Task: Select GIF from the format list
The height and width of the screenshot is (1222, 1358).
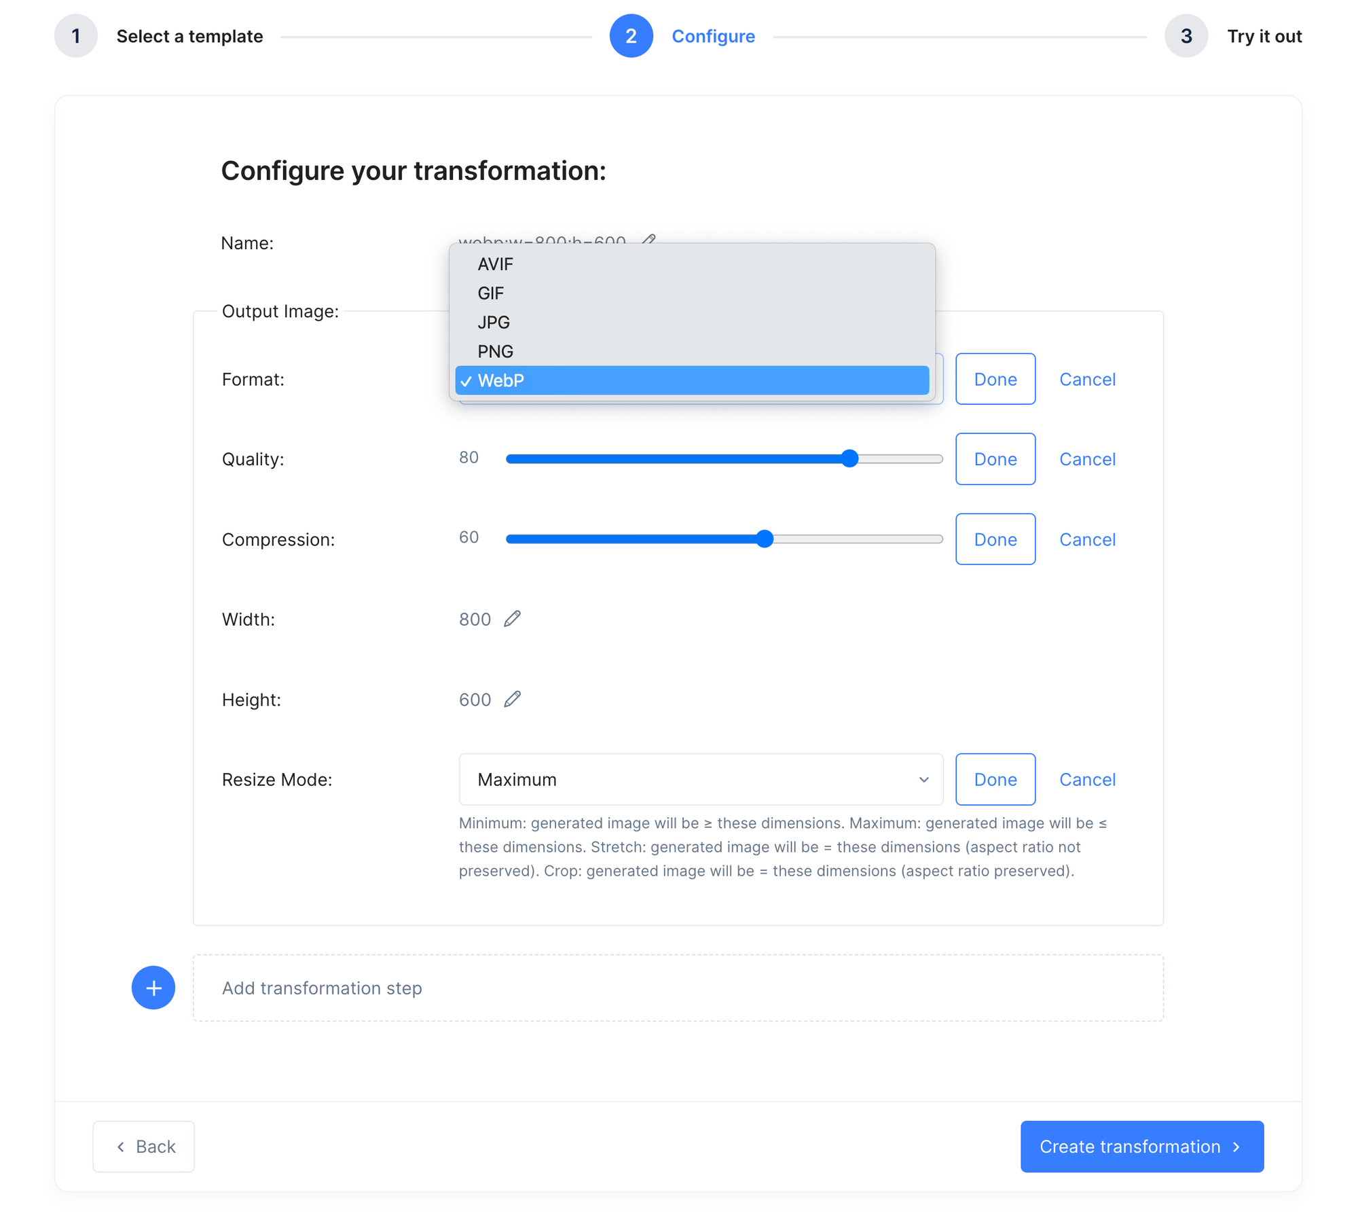Action: click(491, 293)
